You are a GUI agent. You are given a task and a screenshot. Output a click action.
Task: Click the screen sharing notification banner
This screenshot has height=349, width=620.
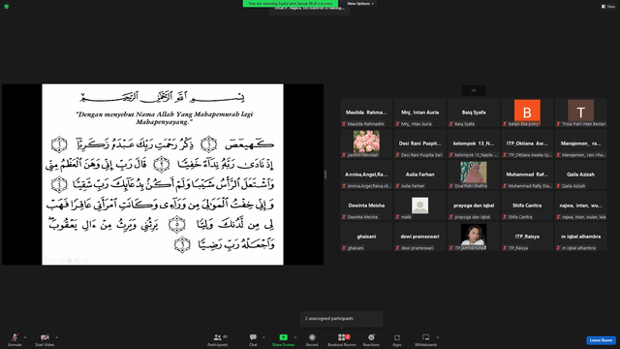pos(291,4)
